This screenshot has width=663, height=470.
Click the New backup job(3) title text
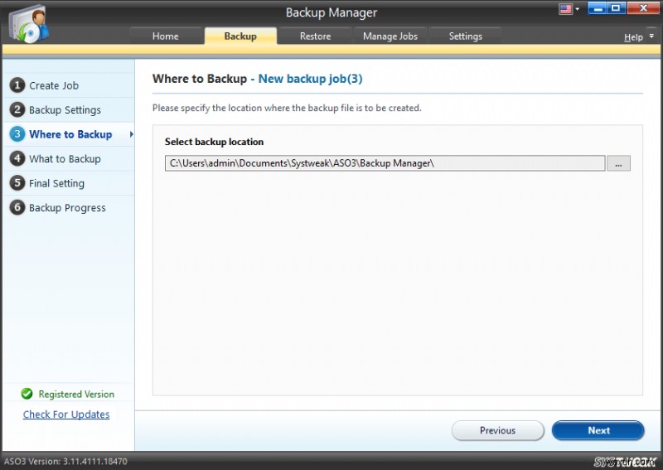point(310,79)
